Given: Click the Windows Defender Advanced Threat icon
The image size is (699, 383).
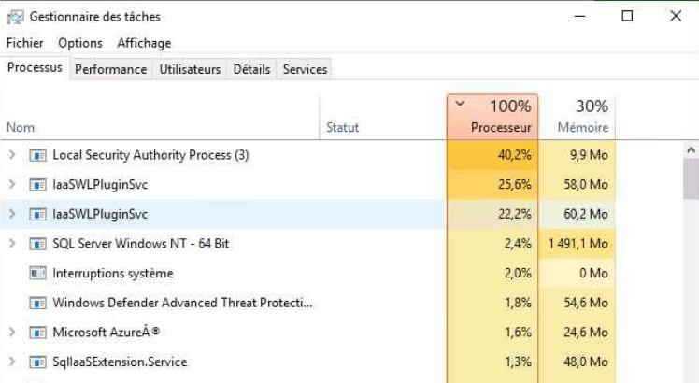Looking at the screenshot, I should [37, 303].
